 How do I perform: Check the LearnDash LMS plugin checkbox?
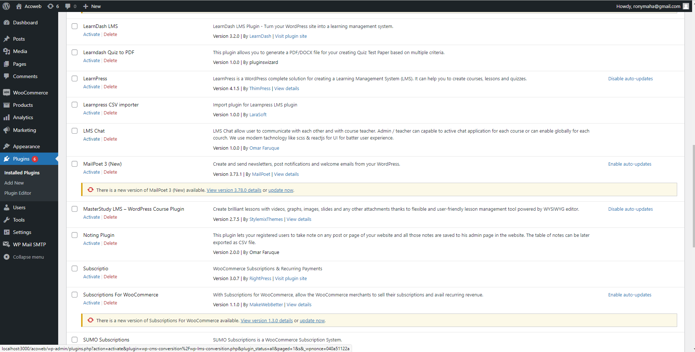click(x=75, y=26)
